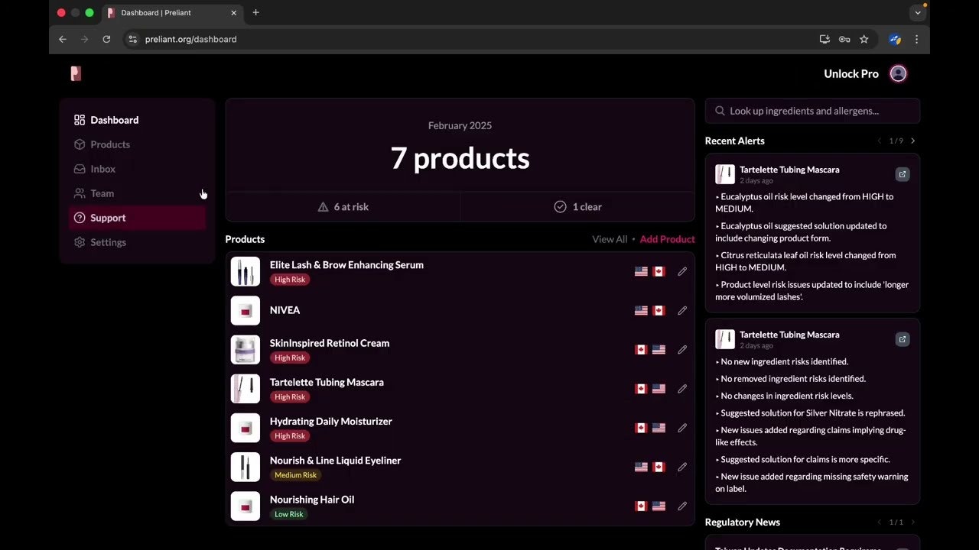Click the Preliant logo icon

tap(76, 73)
